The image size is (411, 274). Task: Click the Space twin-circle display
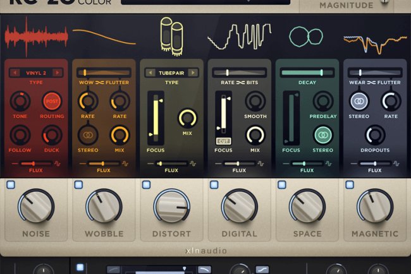click(306, 37)
